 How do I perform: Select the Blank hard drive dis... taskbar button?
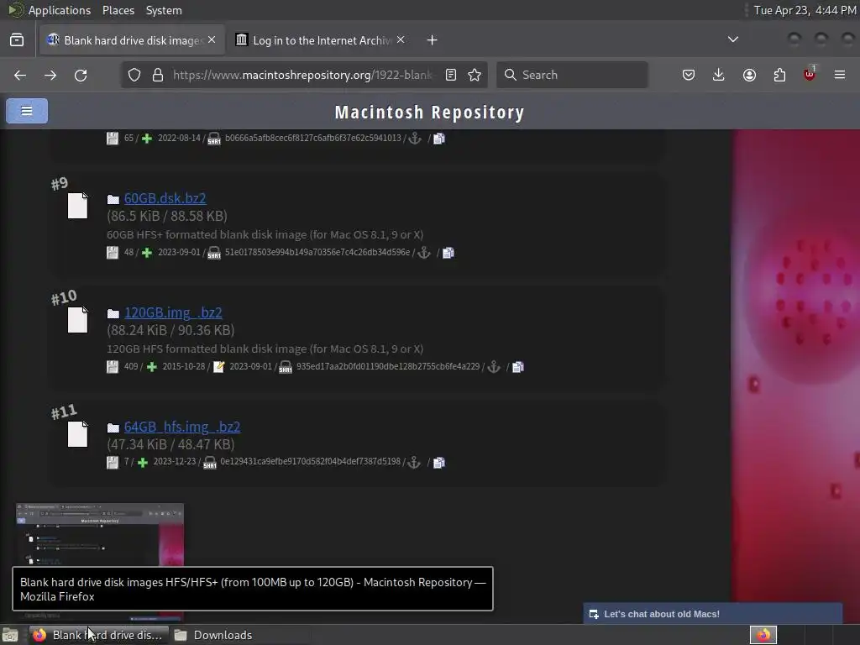tap(99, 635)
